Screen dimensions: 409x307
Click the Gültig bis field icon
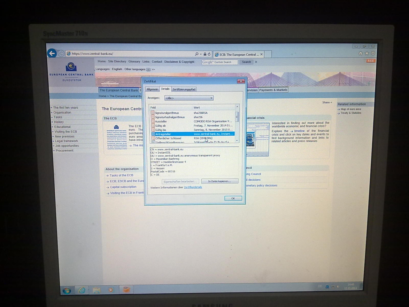point(152,130)
